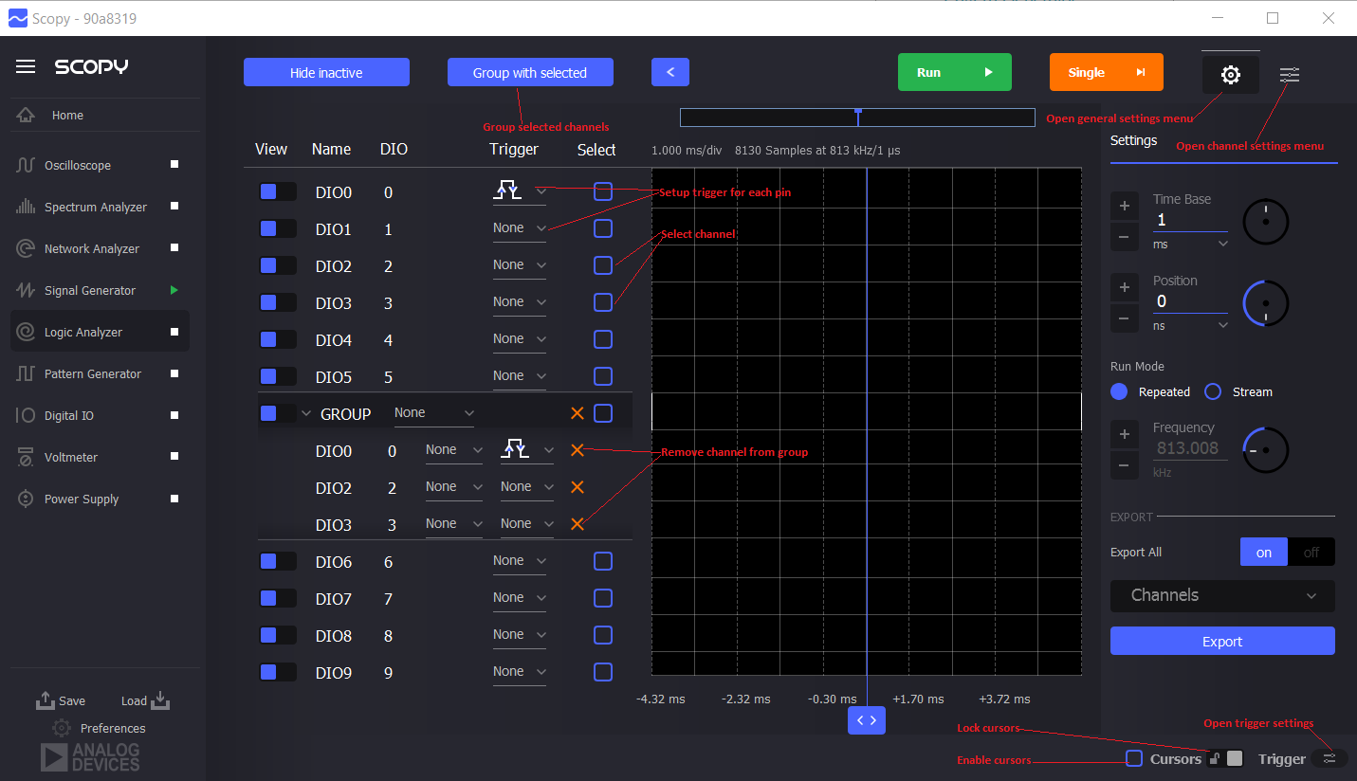Click the Group with selected button
The image size is (1357, 781).
(530, 72)
